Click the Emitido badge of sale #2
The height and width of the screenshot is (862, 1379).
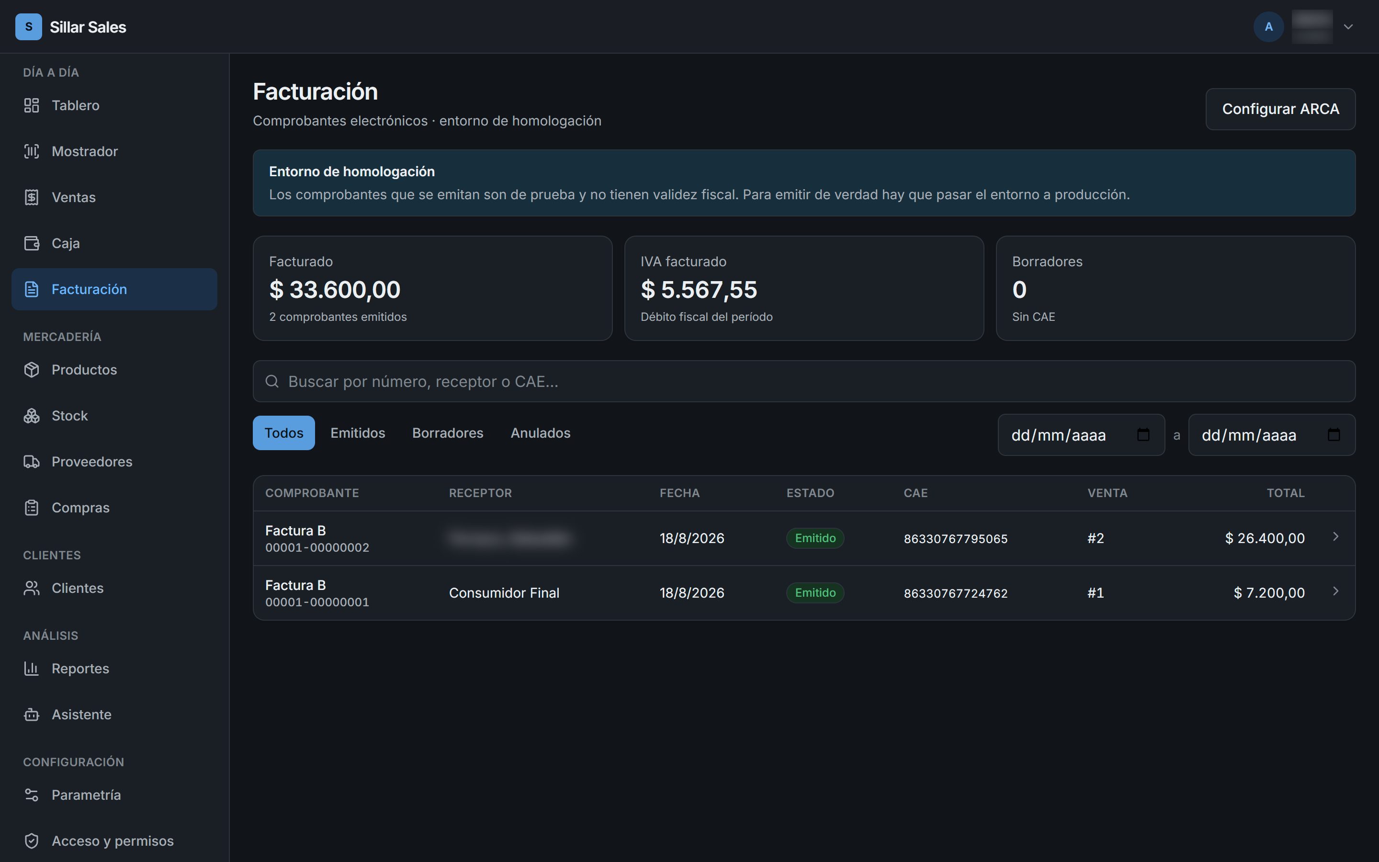click(x=815, y=538)
